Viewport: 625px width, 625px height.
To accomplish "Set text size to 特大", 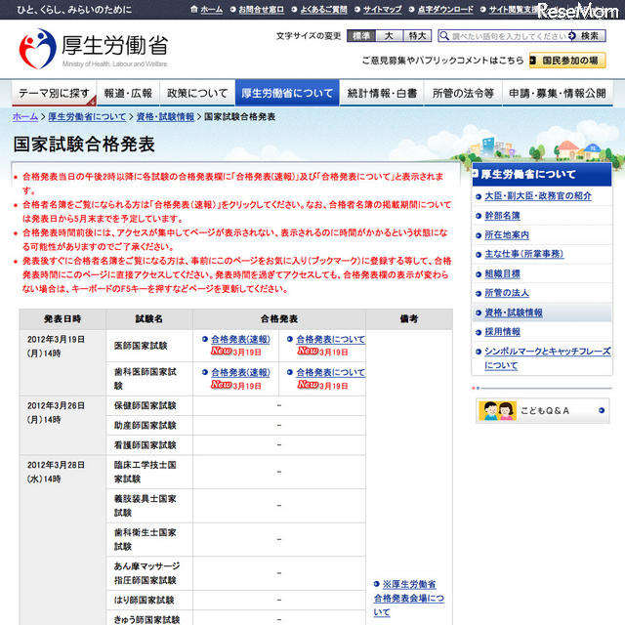I will click(417, 36).
